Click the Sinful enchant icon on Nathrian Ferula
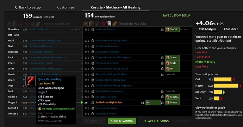The image size is (243, 127). [x=168, y=29]
